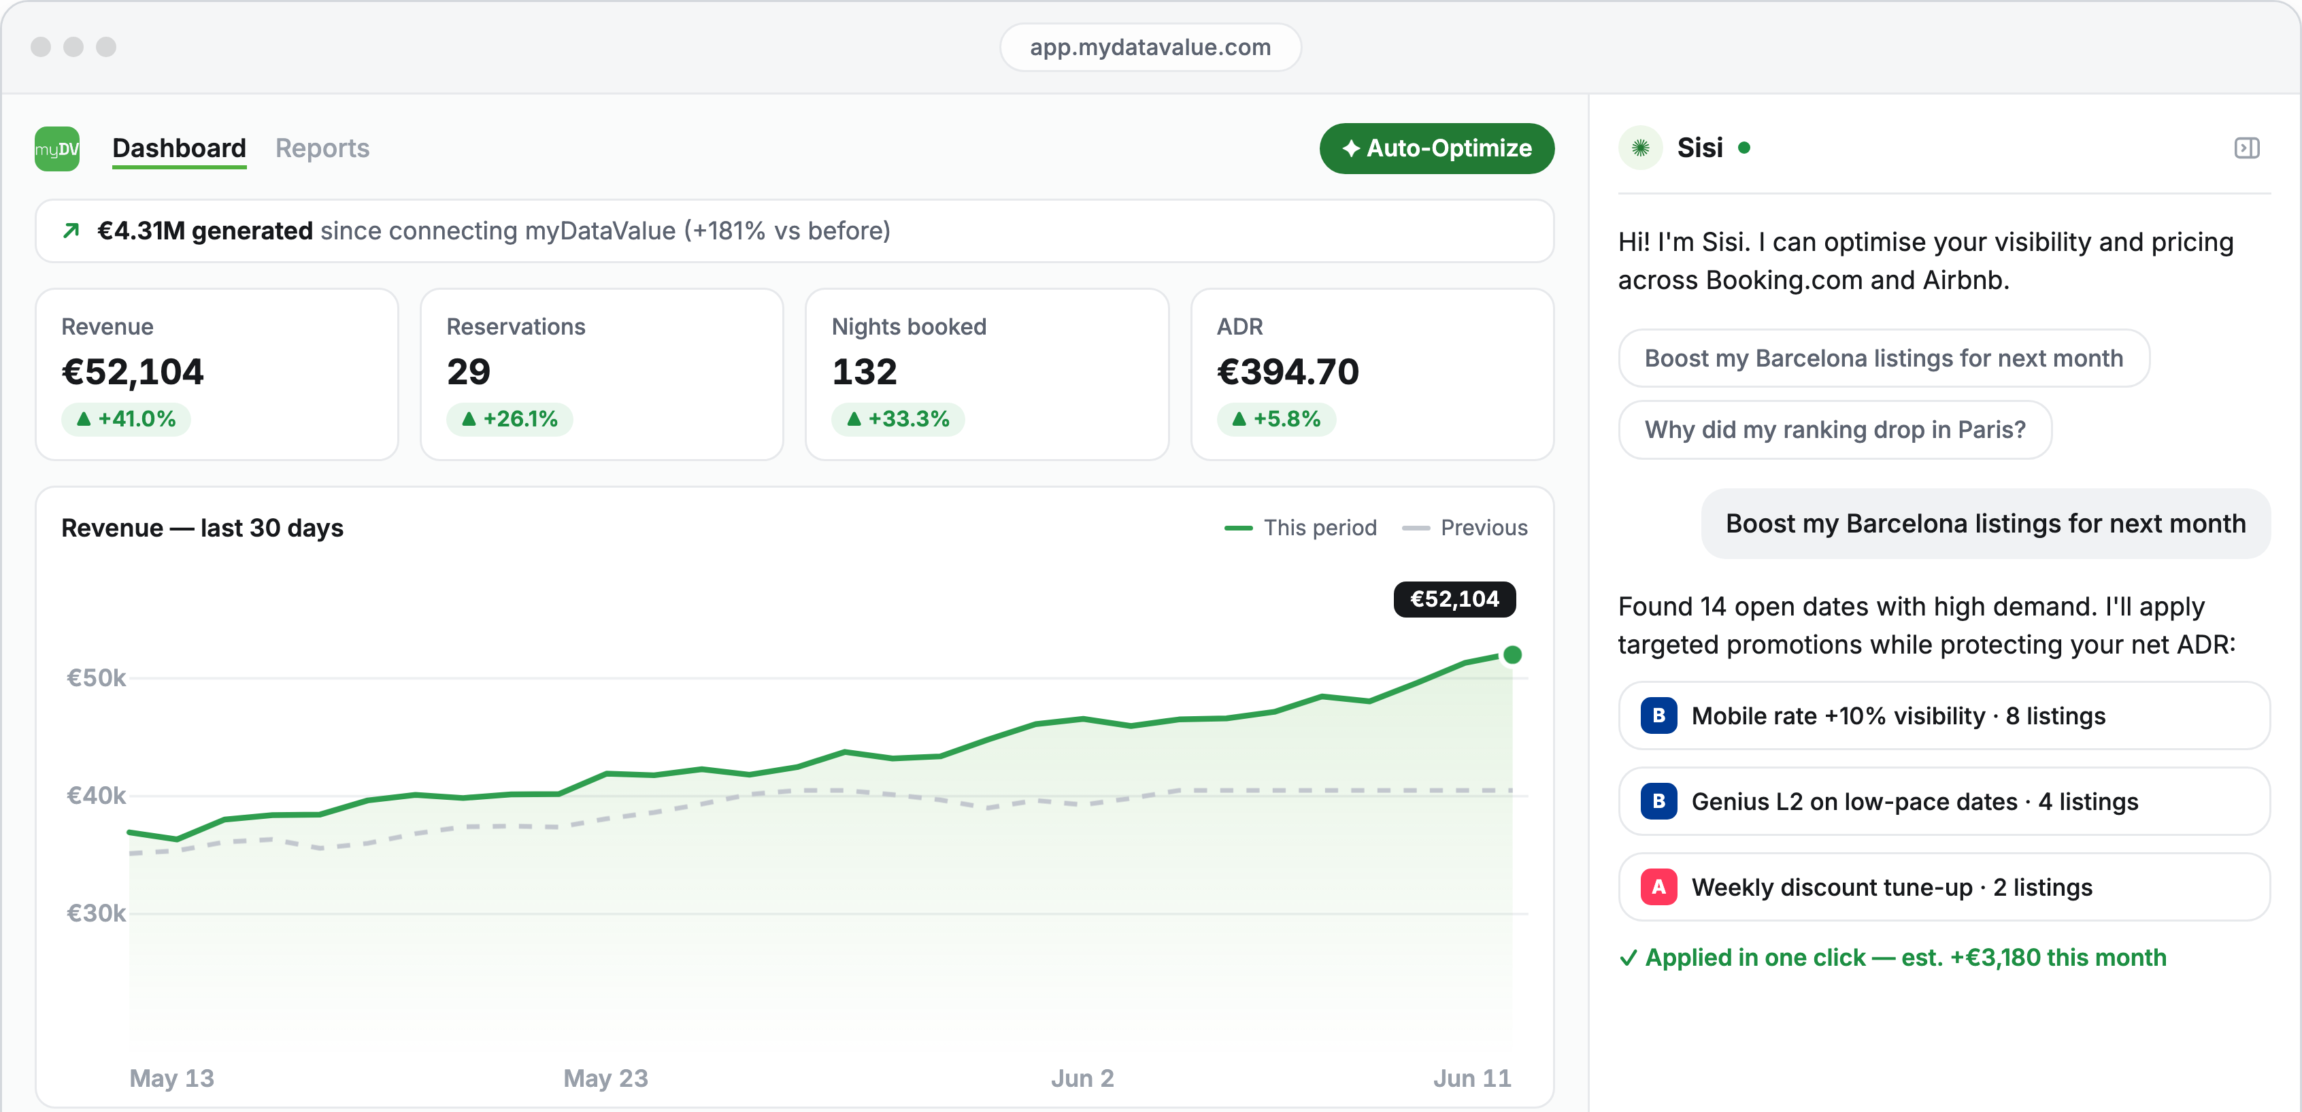Open Genius L2 on low-pace dates promotion
2302x1112 pixels.
[x=1944, y=801]
